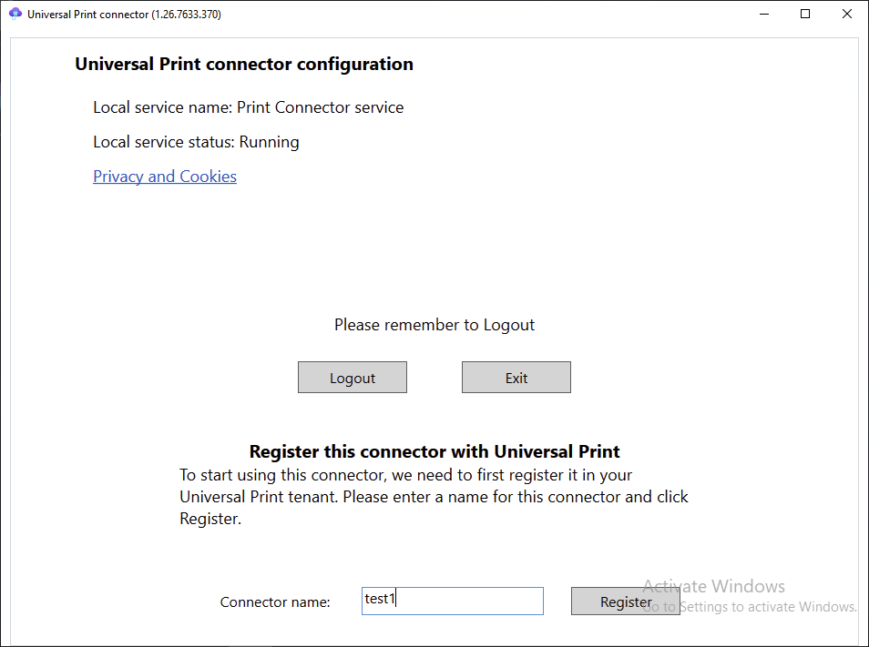Minimize the Universal Print connector window

click(764, 14)
